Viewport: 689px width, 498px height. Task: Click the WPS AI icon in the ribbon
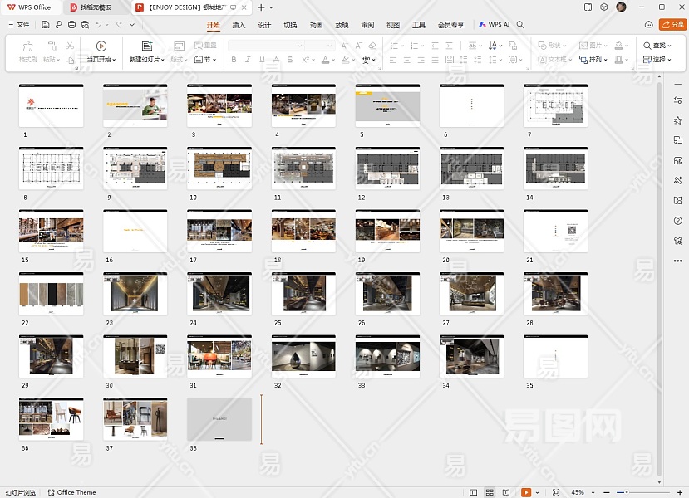pyautogui.click(x=483, y=25)
